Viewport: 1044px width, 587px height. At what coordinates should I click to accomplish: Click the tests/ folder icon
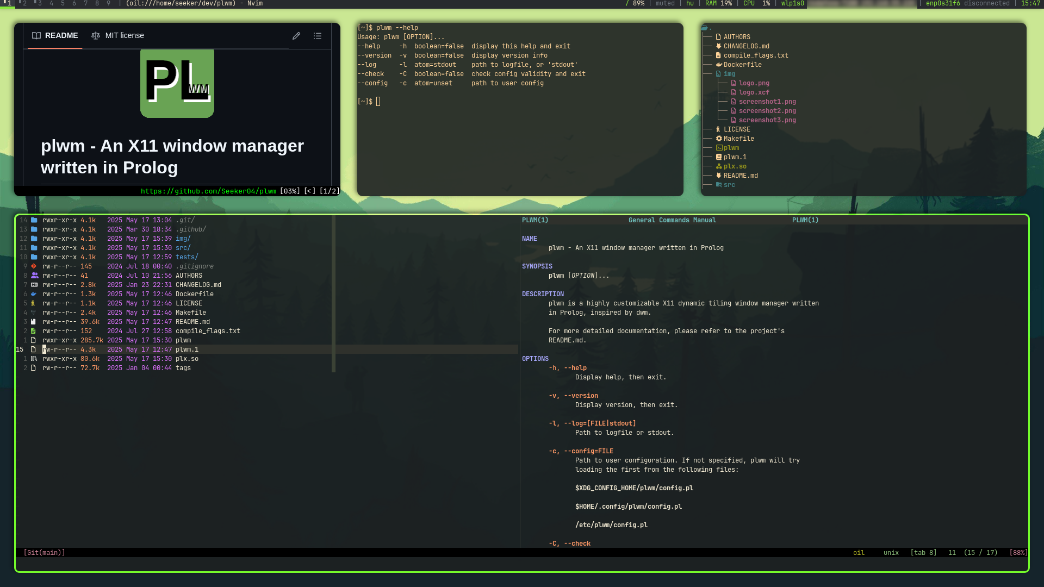click(x=34, y=257)
